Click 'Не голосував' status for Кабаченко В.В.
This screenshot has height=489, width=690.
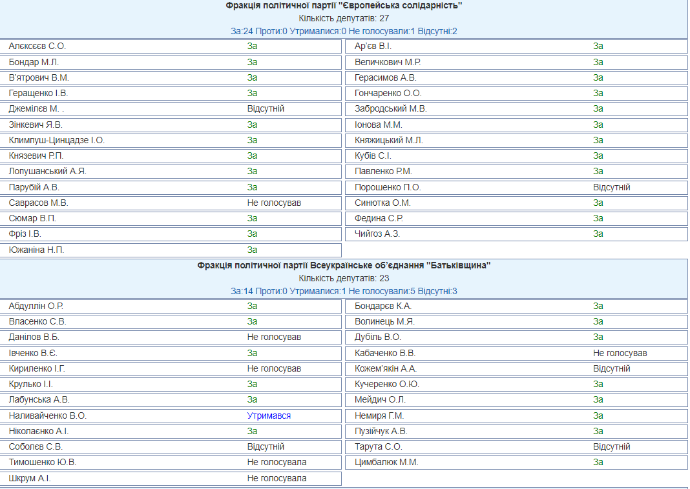pyautogui.click(x=620, y=354)
